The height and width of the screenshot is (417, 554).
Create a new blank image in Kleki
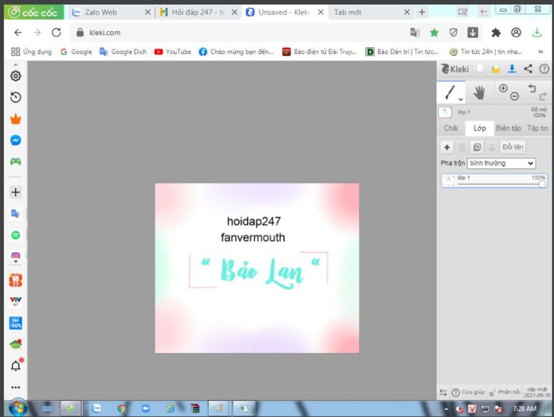click(x=480, y=69)
